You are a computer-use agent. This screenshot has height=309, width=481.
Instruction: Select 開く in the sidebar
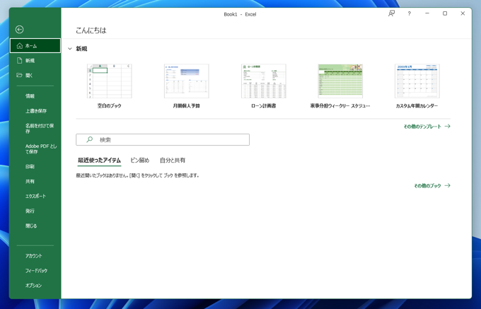click(35, 75)
